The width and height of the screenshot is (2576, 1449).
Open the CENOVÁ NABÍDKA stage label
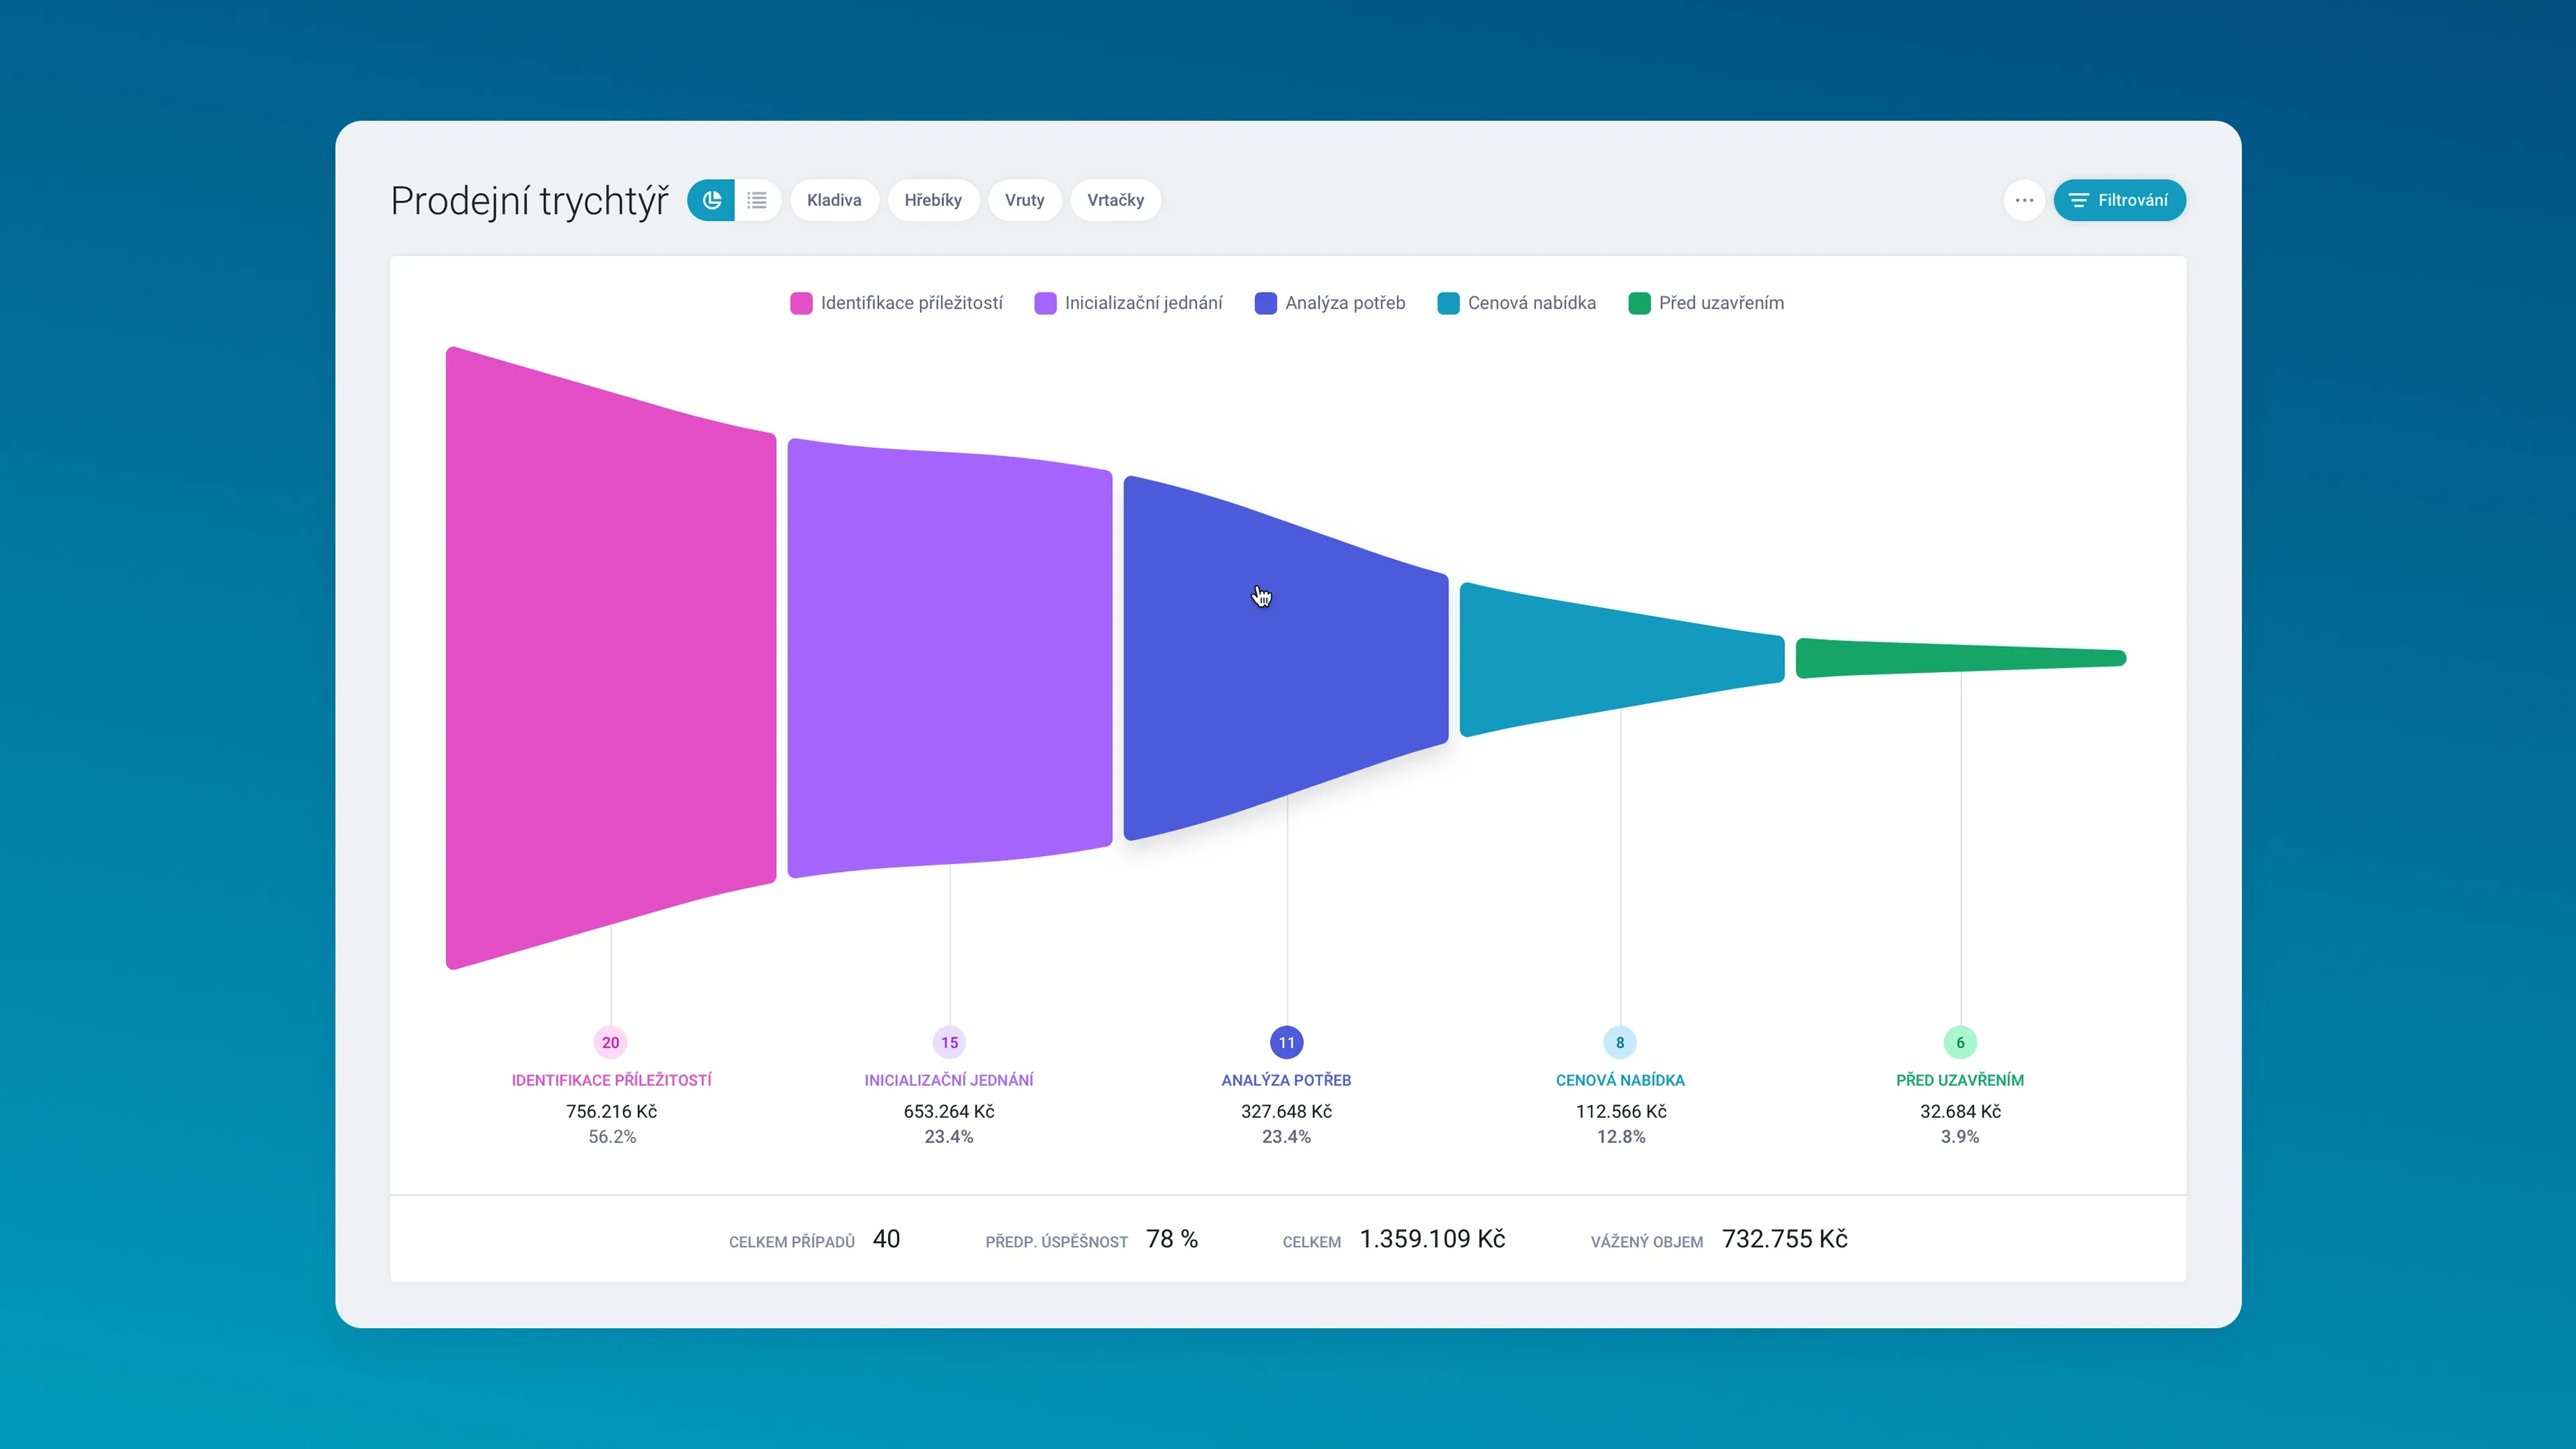[1620, 1080]
